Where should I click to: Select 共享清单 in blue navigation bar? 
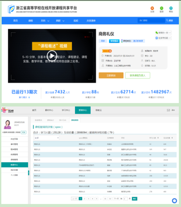tap(91, 21)
